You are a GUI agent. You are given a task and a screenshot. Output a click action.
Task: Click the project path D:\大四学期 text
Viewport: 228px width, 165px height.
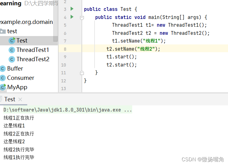[x=41, y=3]
